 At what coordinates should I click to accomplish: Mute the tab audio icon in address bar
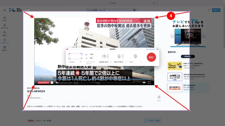tap(154, 3)
